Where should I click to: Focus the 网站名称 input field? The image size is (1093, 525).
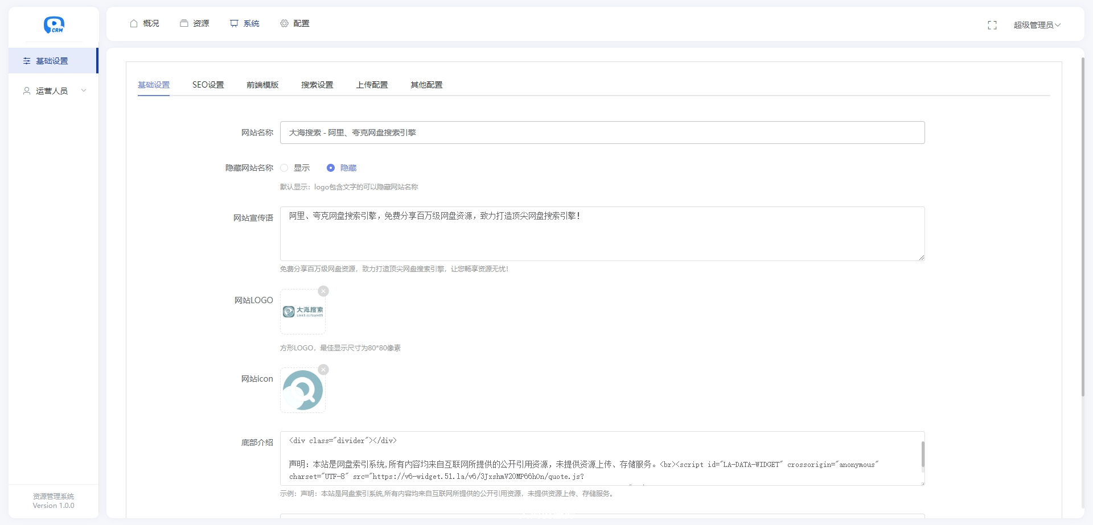(602, 133)
